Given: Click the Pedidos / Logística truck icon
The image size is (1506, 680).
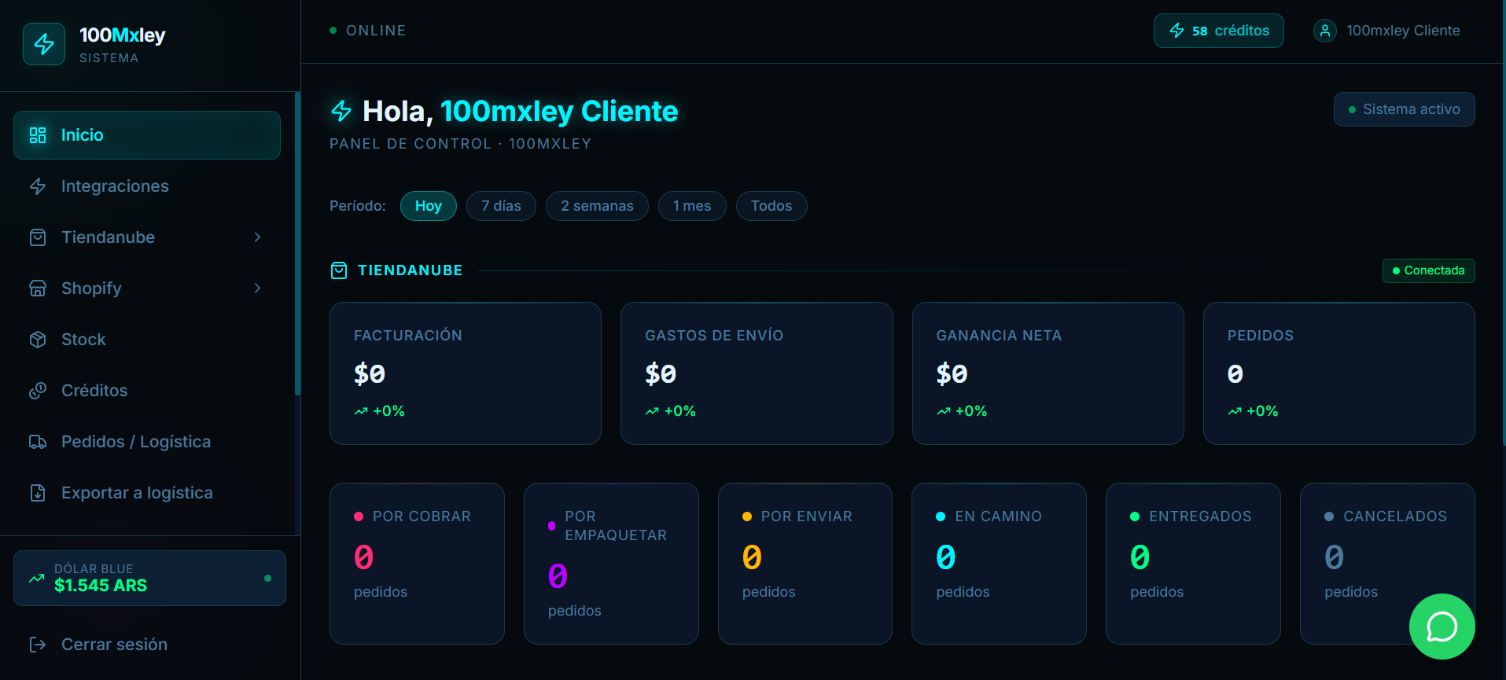Looking at the screenshot, I should point(38,442).
